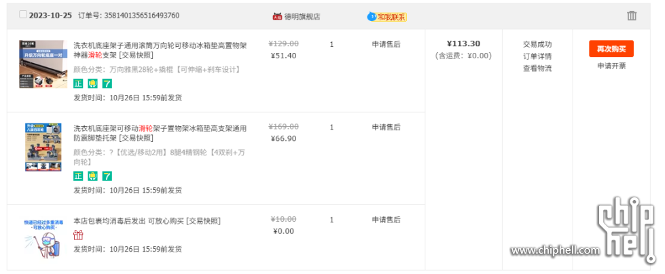
Task: Click the color option 8腿4精钢轮 text
Action: (159, 157)
